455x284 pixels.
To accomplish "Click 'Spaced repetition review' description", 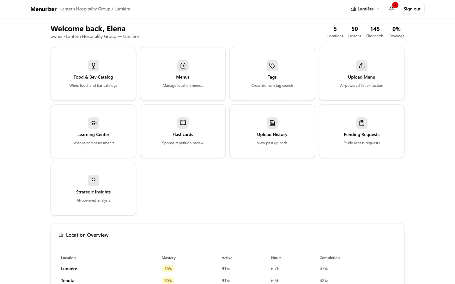I will pos(183,143).
